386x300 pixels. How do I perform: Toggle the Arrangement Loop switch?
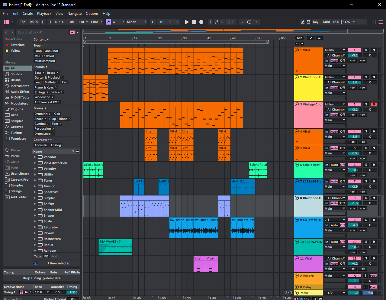pos(249,22)
